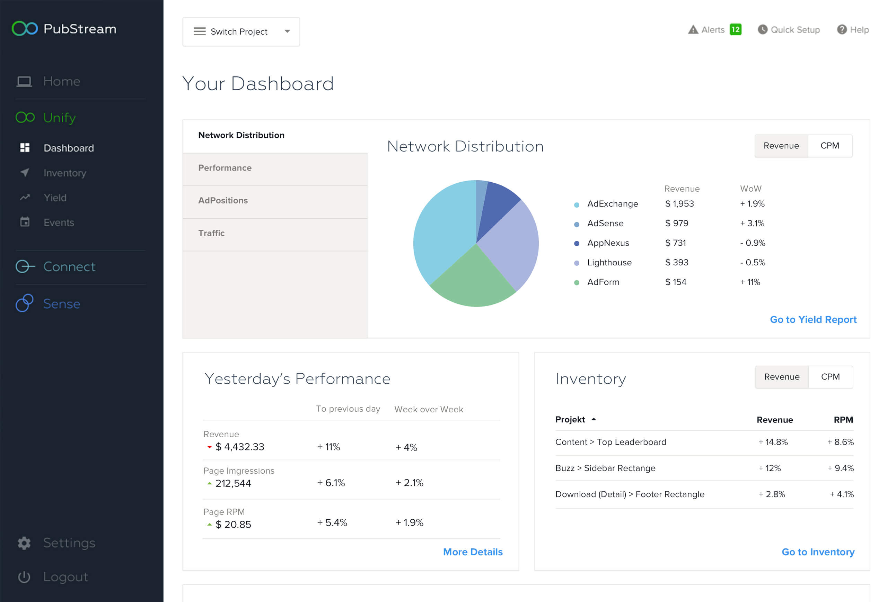This screenshot has width=887, height=602.
Task: Click Go to Yield Report link
Action: click(x=813, y=319)
